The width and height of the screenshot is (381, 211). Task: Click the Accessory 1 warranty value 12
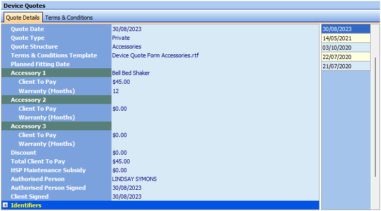(116, 91)
